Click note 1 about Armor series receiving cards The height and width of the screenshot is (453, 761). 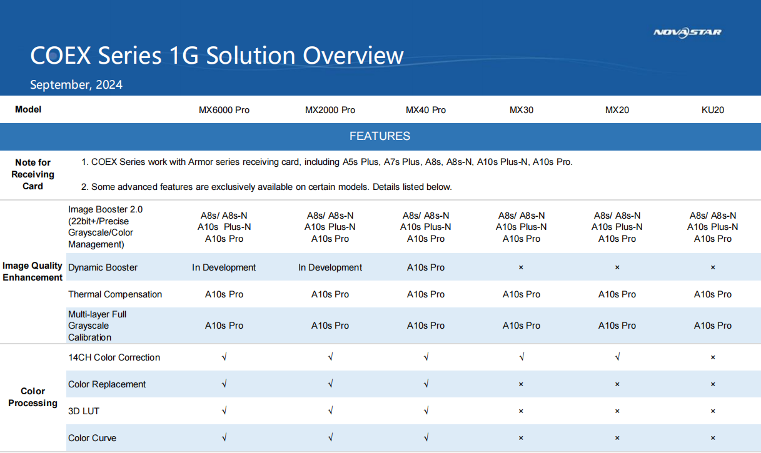coord(327,162)
